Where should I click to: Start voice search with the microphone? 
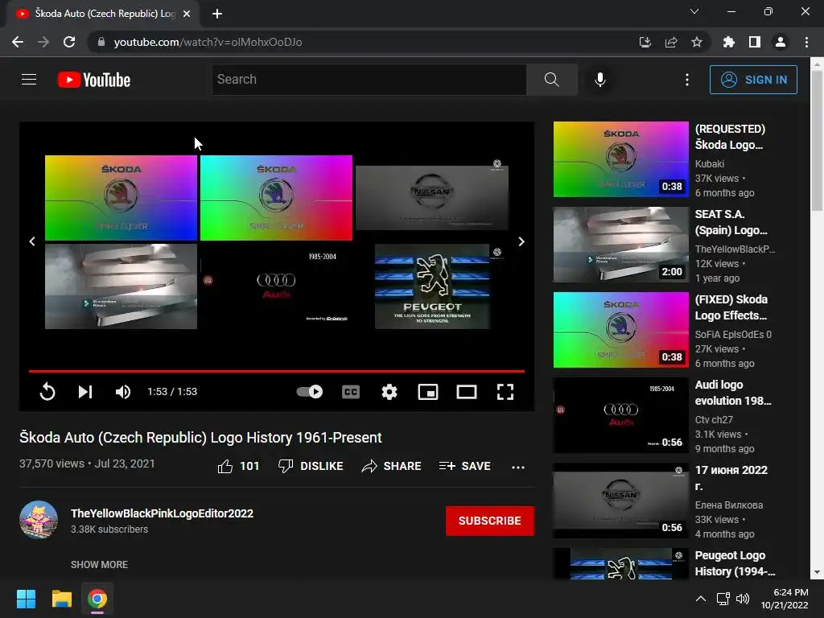600,80
